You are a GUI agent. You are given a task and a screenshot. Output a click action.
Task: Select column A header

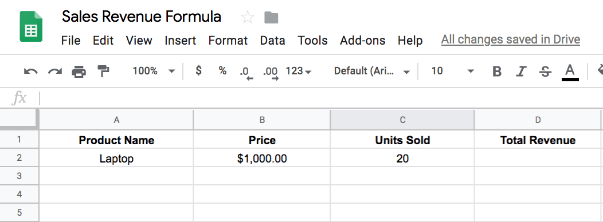(x=116, y=120)
